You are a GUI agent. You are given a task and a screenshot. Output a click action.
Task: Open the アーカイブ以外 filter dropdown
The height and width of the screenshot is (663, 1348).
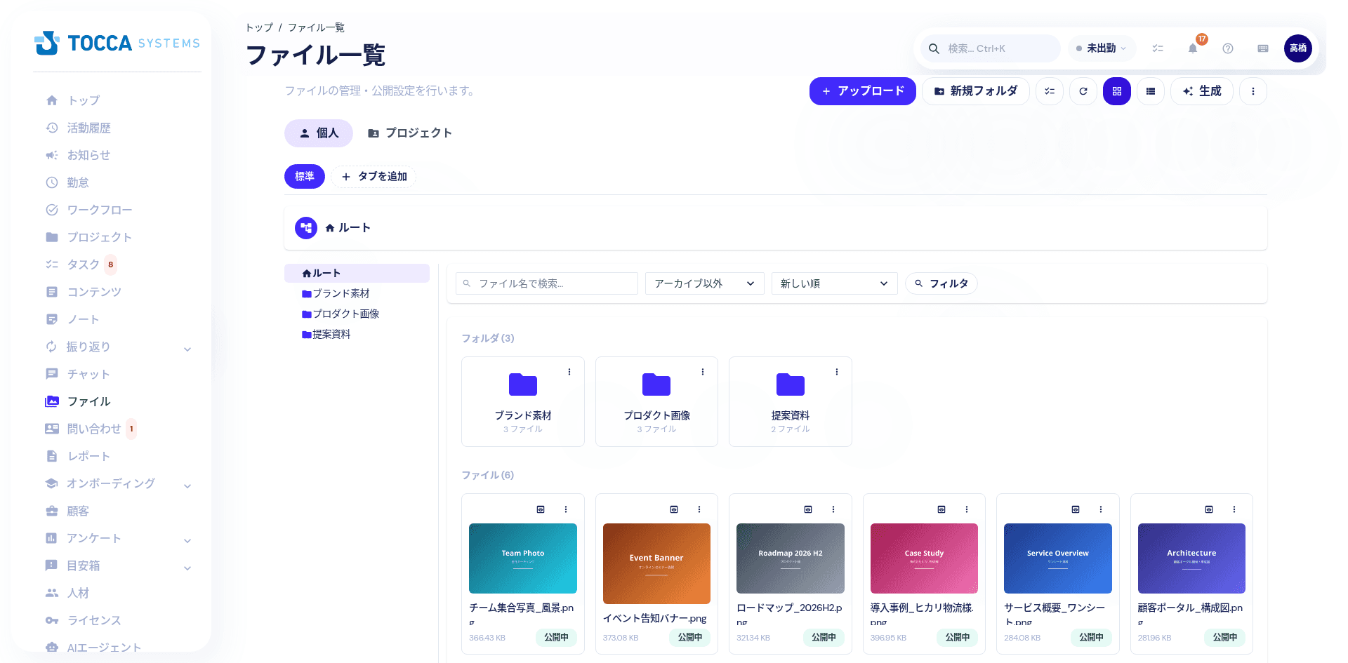(704, 283)
